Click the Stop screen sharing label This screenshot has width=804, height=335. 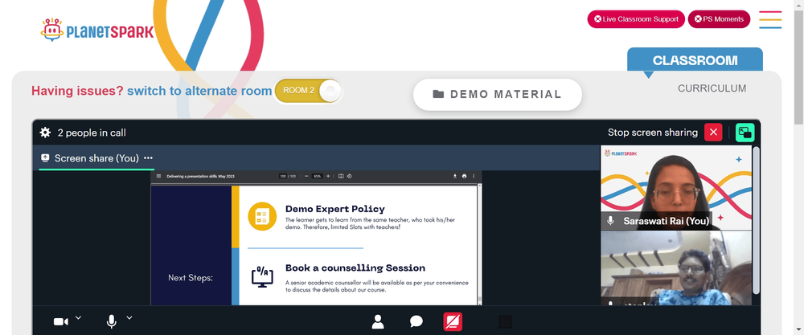(x=653, y=133)
